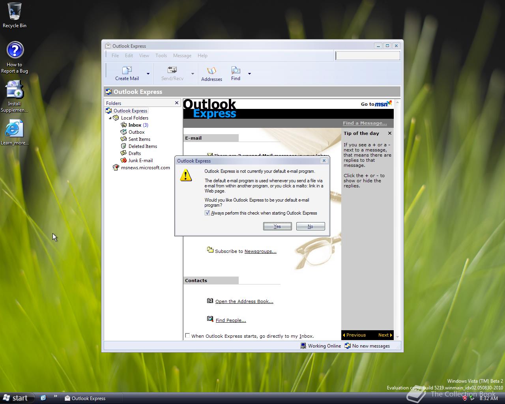The height and width of the screenshot is (404, 505).
Task: Select the Learn_more Internet Explorer icon
Action: [x=15, y=129]
